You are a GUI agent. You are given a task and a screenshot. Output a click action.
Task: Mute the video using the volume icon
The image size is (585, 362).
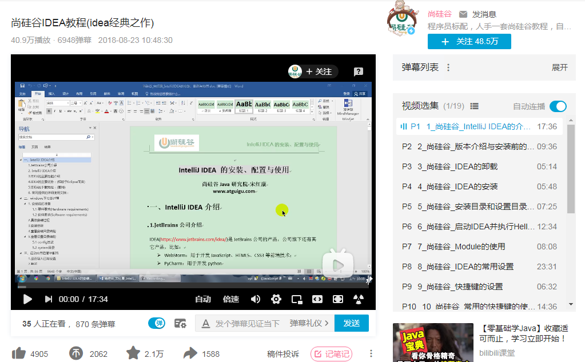pos(255,299)
